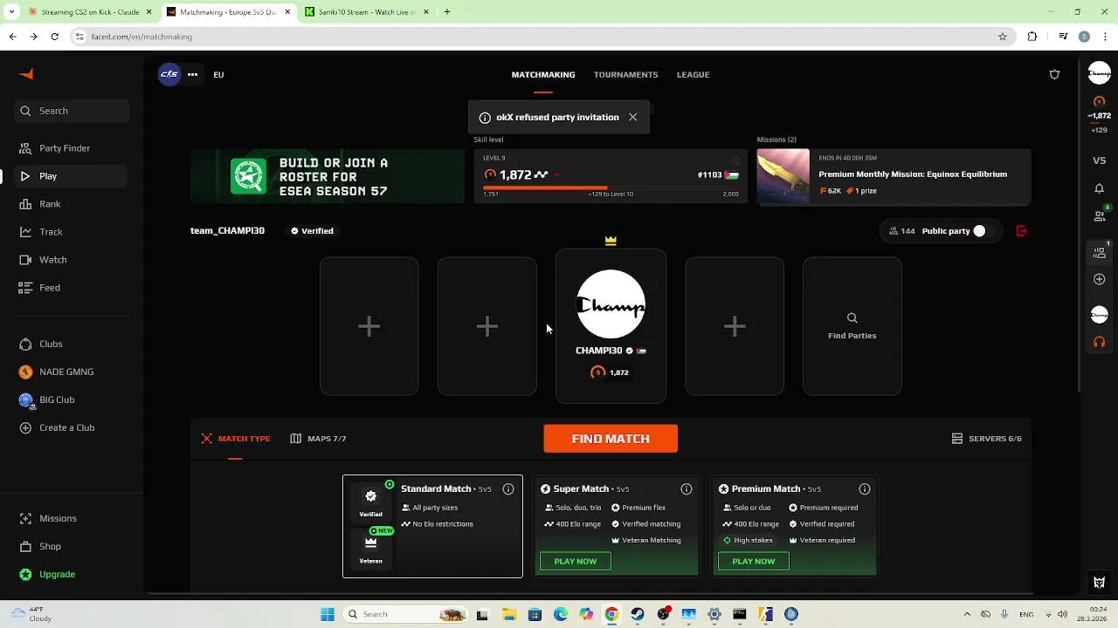Viewport: 1118px width, 628px height.
Task: Click the skill level Elo progress bar
Action: 611,188
